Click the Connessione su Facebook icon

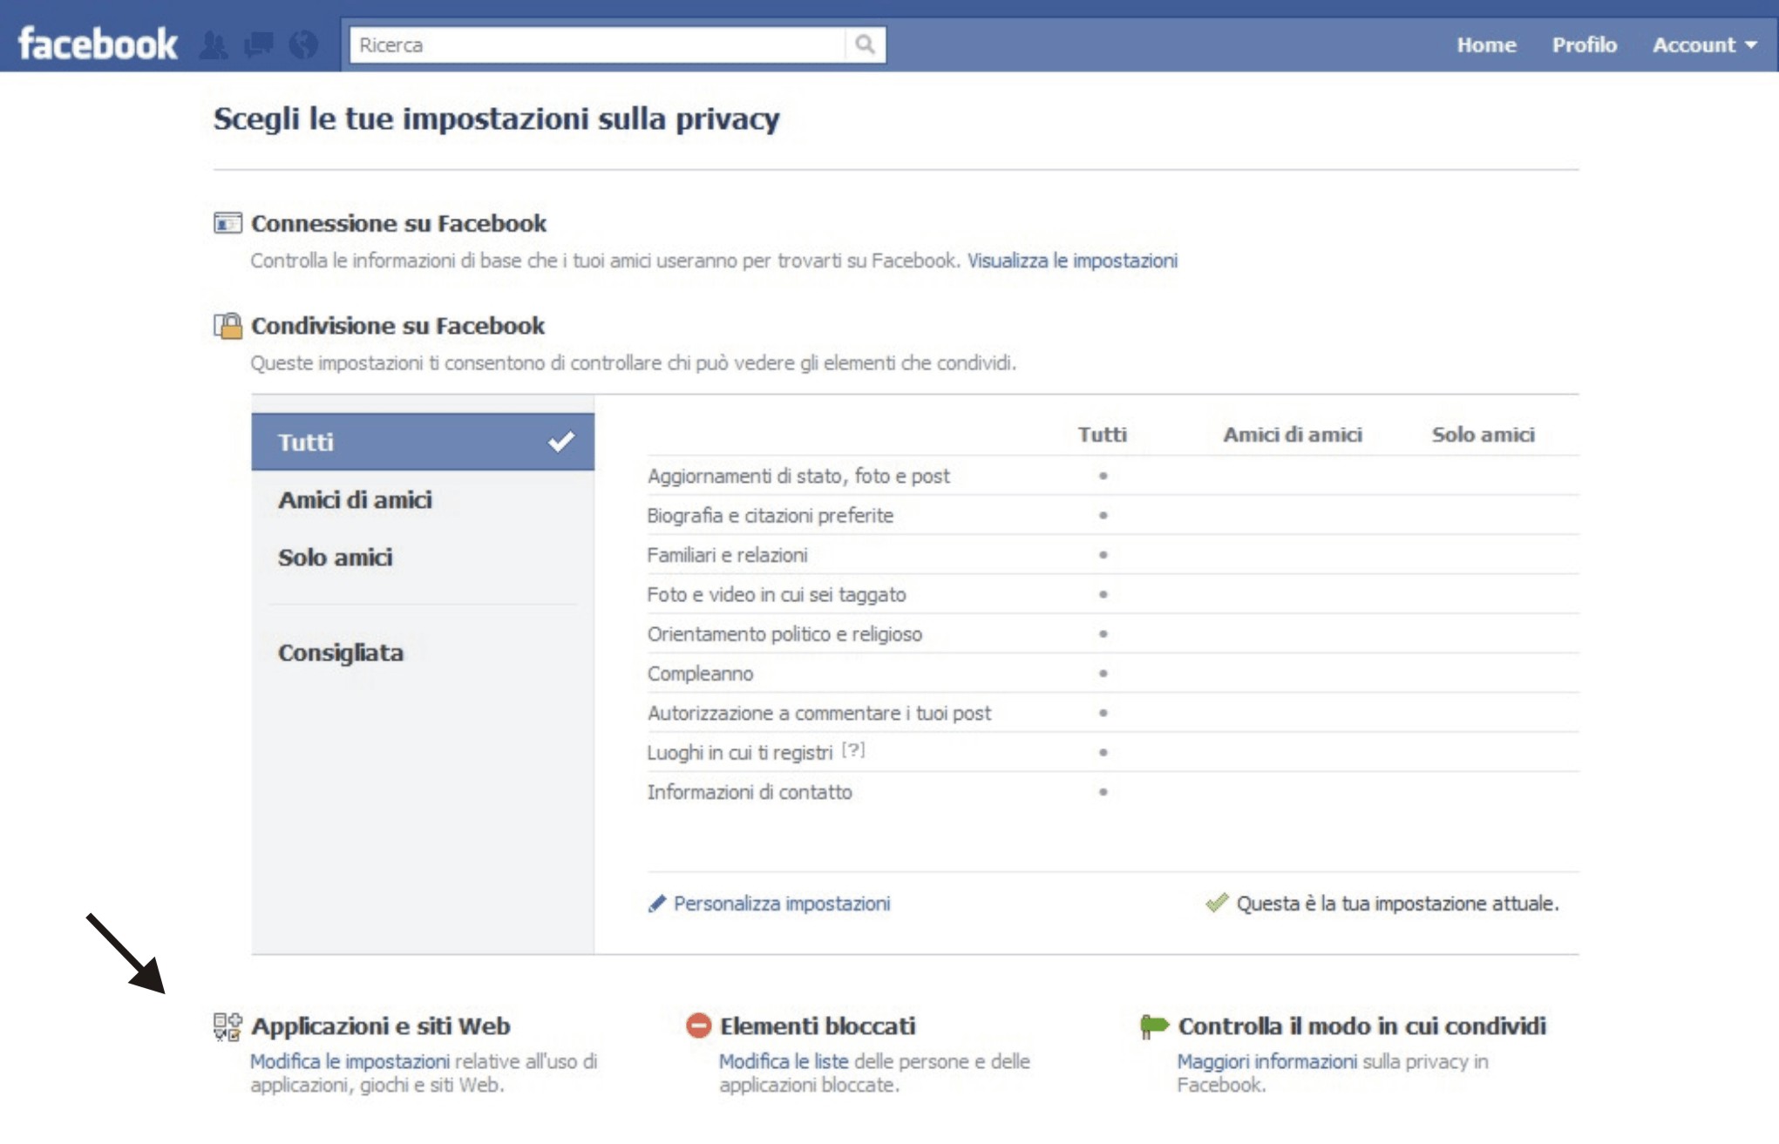pyautogui.click(x=227, y=223)
